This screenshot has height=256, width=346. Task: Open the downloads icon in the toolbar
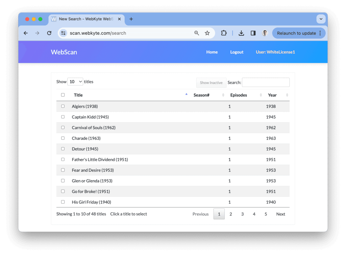coord(241,33)
